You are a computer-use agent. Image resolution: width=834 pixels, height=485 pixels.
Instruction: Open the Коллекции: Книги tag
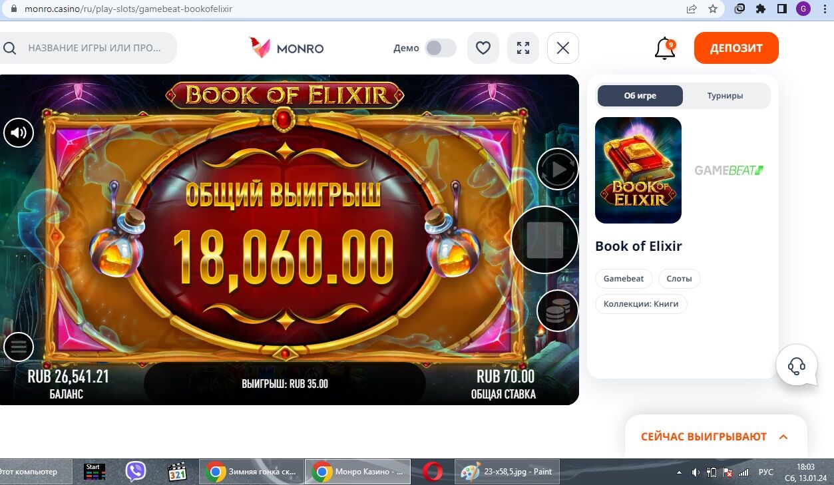click(x=641, y=304)
